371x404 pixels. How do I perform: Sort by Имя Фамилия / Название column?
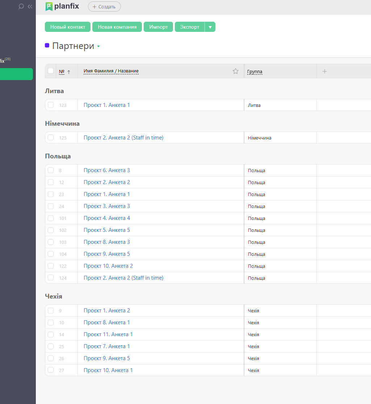coord(111,71)
